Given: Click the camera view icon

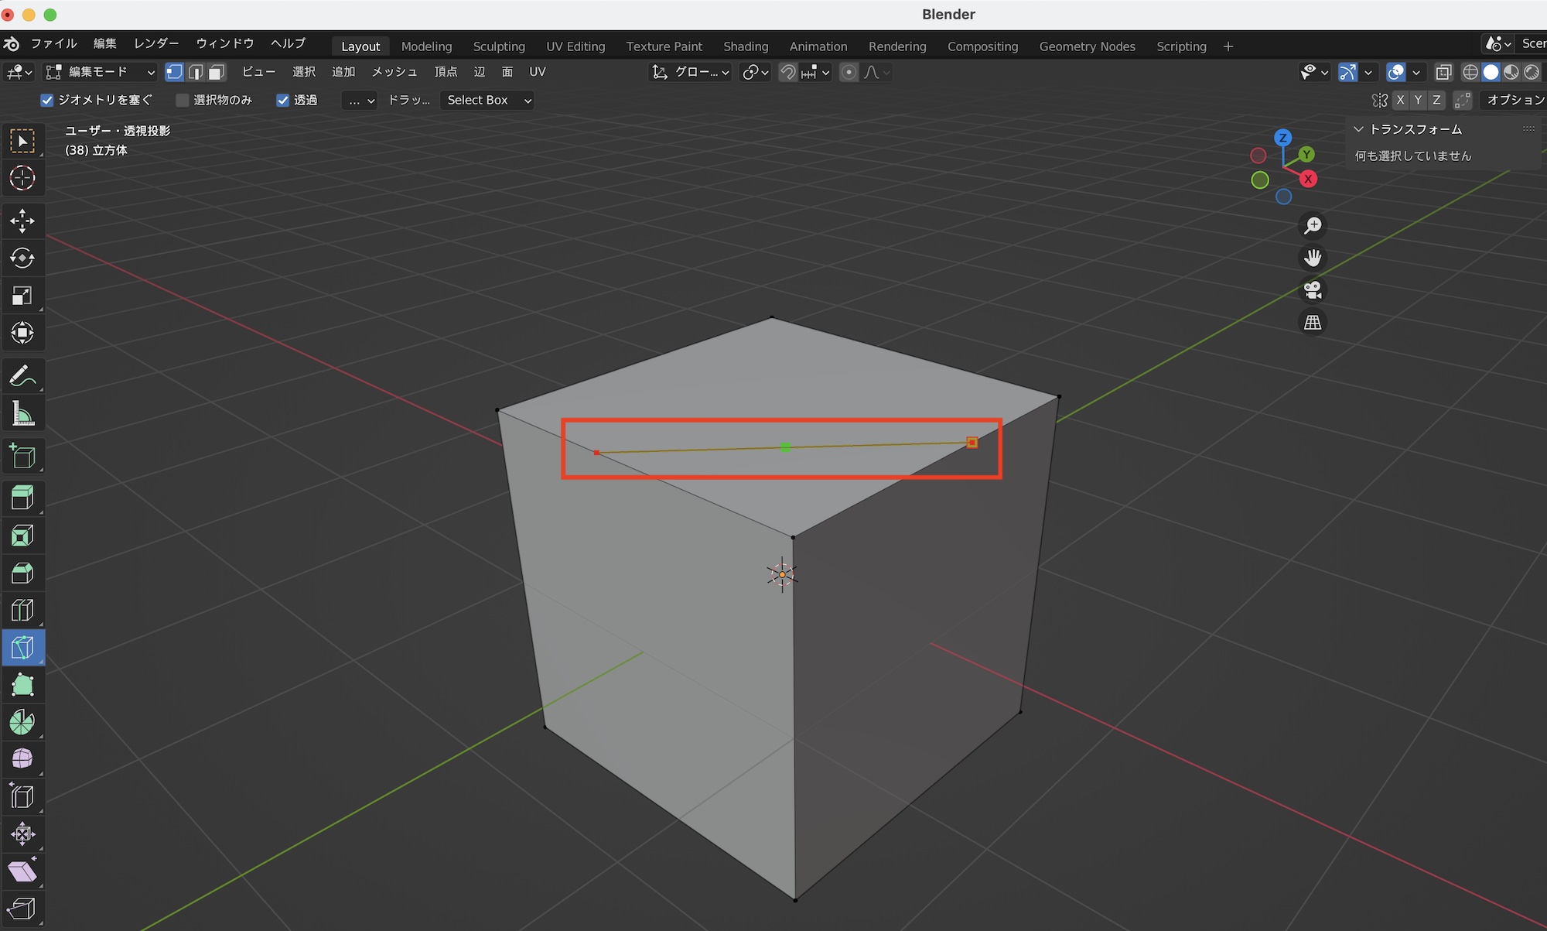Looking at the screenshot, I should [x=1313, y=290].
